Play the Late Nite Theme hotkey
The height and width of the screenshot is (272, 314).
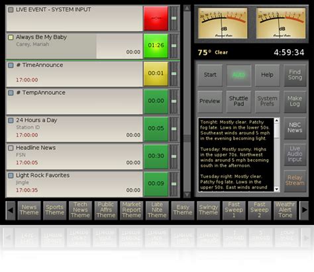(157, 210)
